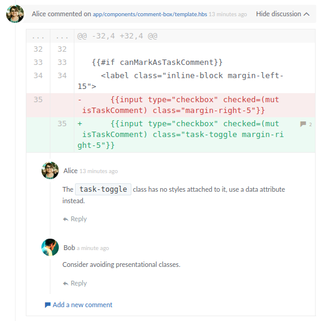Screen dimensions: 321x321
Task: Click line number 33 in the old column
Action: pyautogui.click(x=38, y=62)
